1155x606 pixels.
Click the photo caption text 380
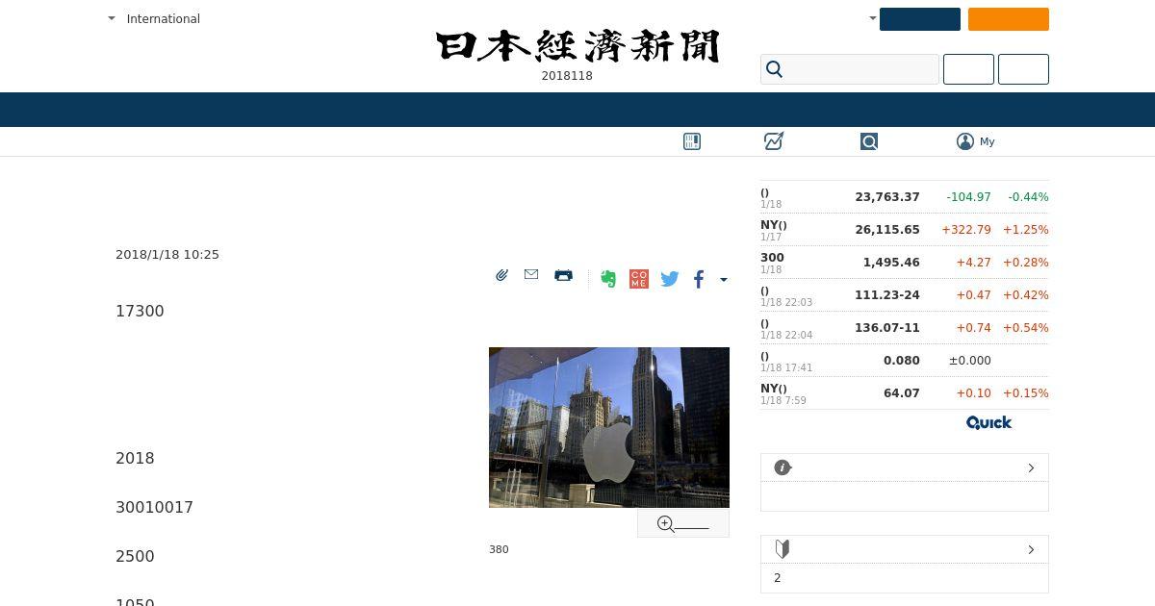tap(499, 549)
